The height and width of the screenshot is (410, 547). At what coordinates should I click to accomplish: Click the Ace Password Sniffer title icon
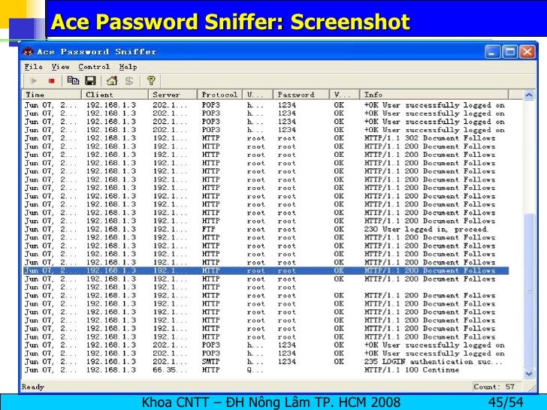tap(28, 52)
